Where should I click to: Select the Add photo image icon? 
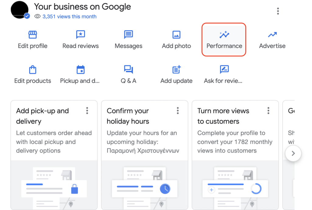pos(176,35)
